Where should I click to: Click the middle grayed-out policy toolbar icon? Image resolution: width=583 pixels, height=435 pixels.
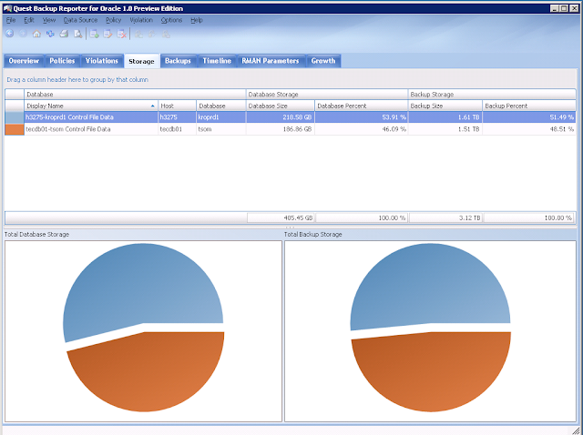(152, 35)
